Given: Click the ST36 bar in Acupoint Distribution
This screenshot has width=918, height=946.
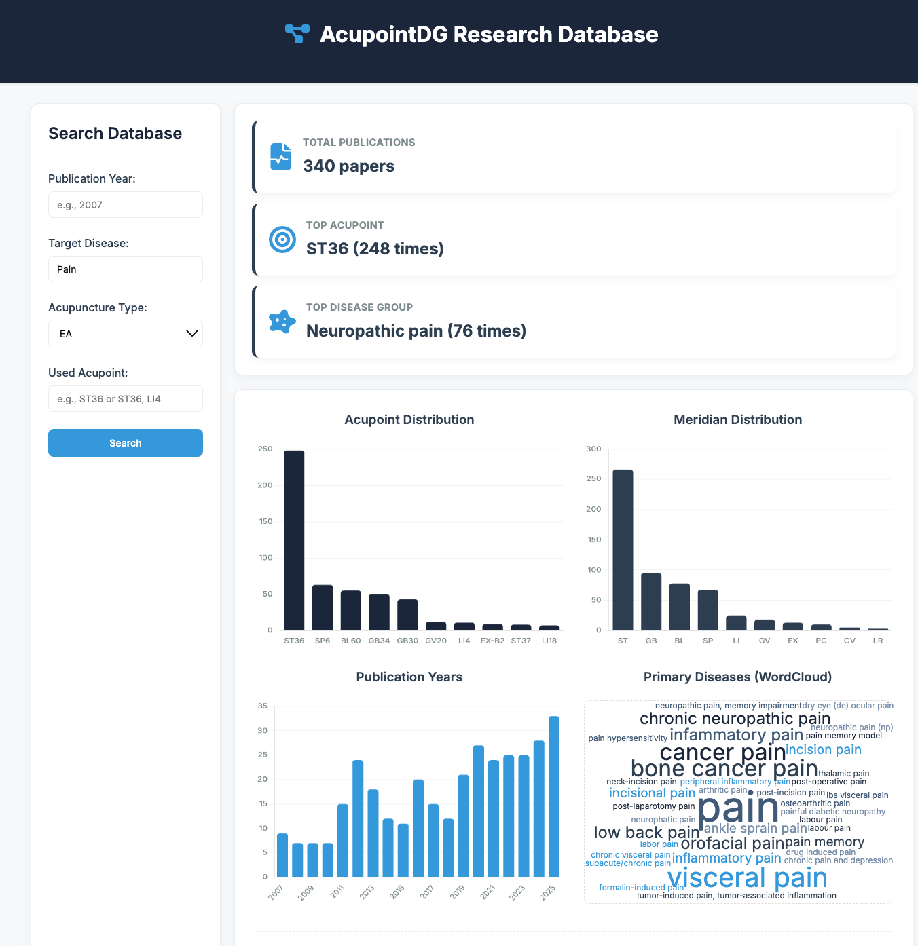Looking at the screenshot, I should click(294, 540).
